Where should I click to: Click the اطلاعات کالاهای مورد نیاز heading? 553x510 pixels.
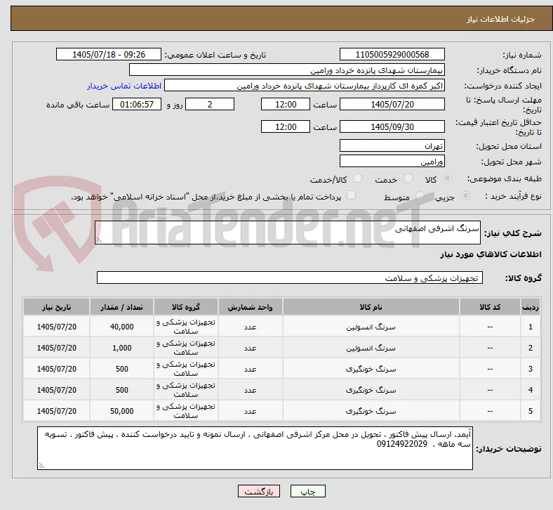click(491, 254)
